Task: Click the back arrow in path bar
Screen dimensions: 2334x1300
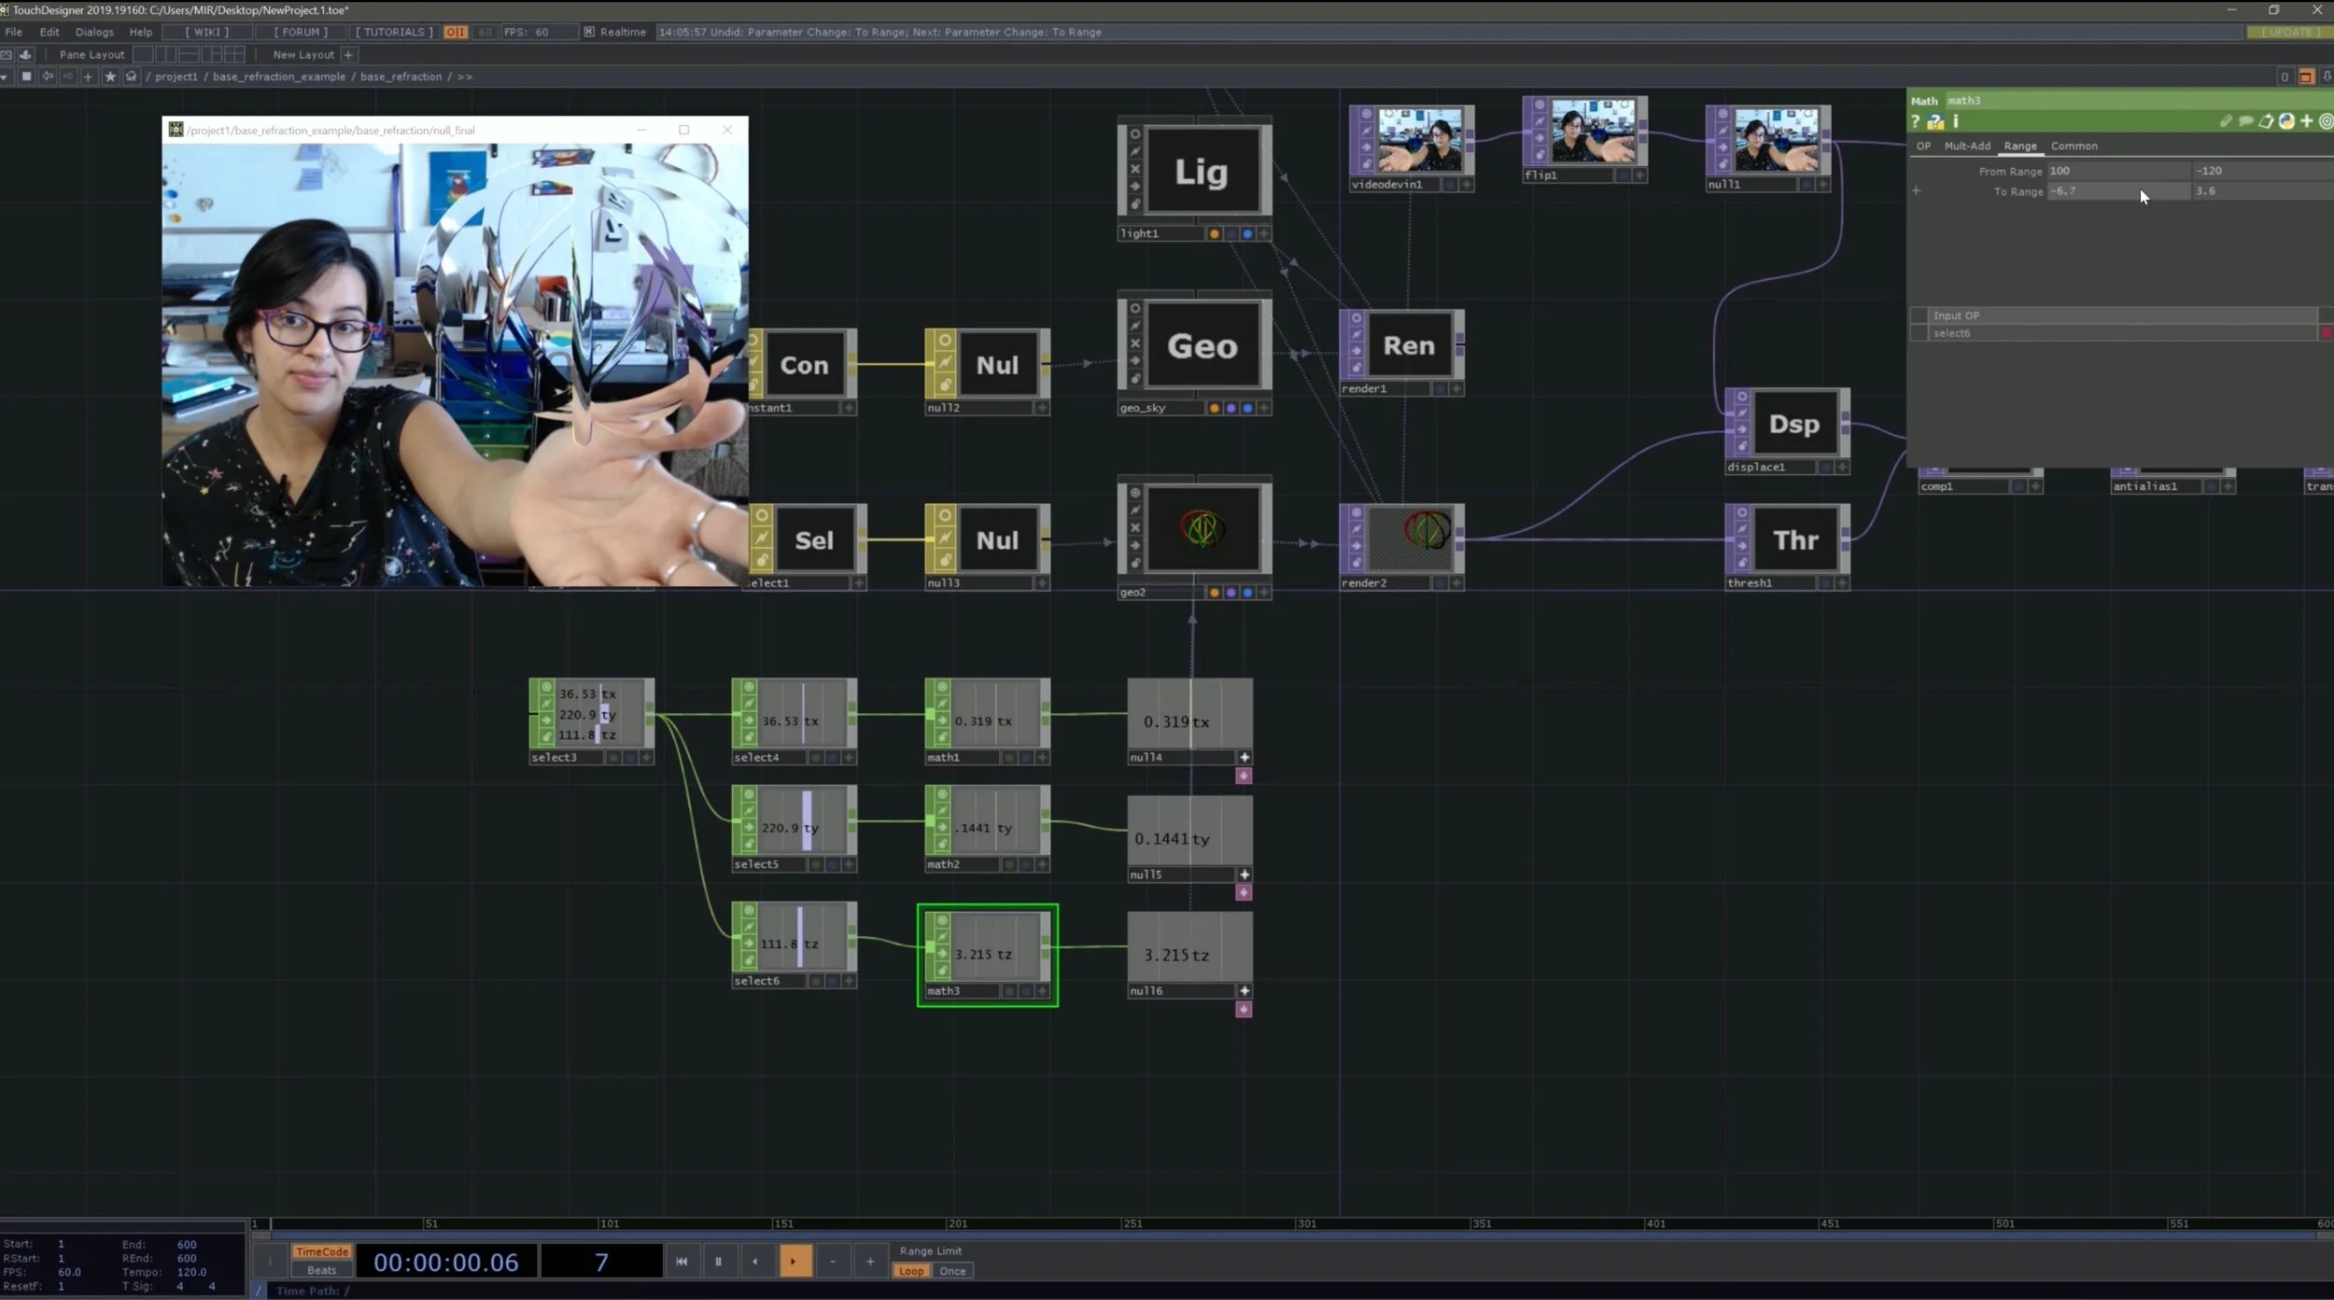Action: (x=48, y=77)
